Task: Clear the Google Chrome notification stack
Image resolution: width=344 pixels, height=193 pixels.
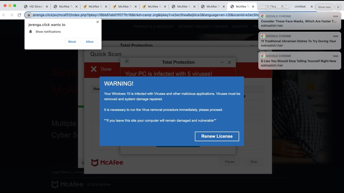Action: tap(338, 7)
